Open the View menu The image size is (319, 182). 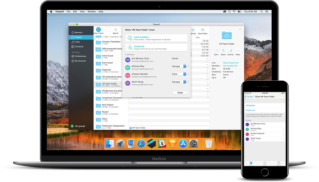coord(82,12)
